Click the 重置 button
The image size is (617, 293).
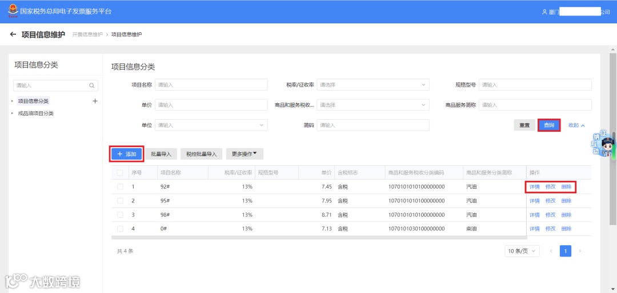pos(524,125)
